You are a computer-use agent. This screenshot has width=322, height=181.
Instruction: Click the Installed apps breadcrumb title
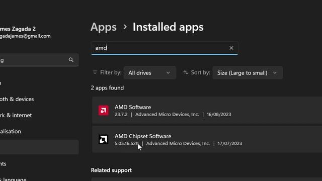(168, 27)
